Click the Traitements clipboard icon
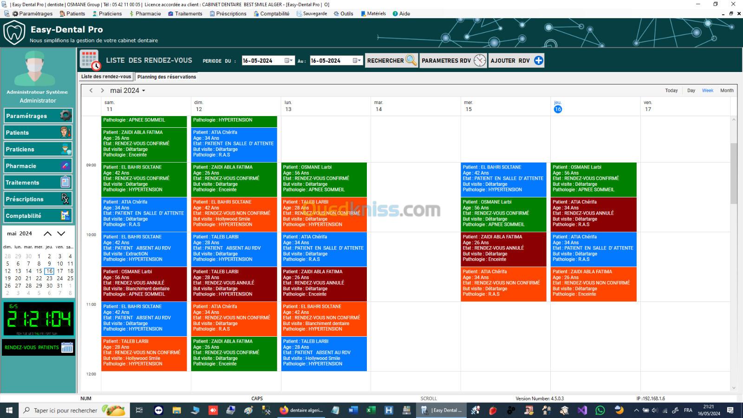Image resolution: width=743 pixels, height=418 pixels. click(x=65, y=183)
